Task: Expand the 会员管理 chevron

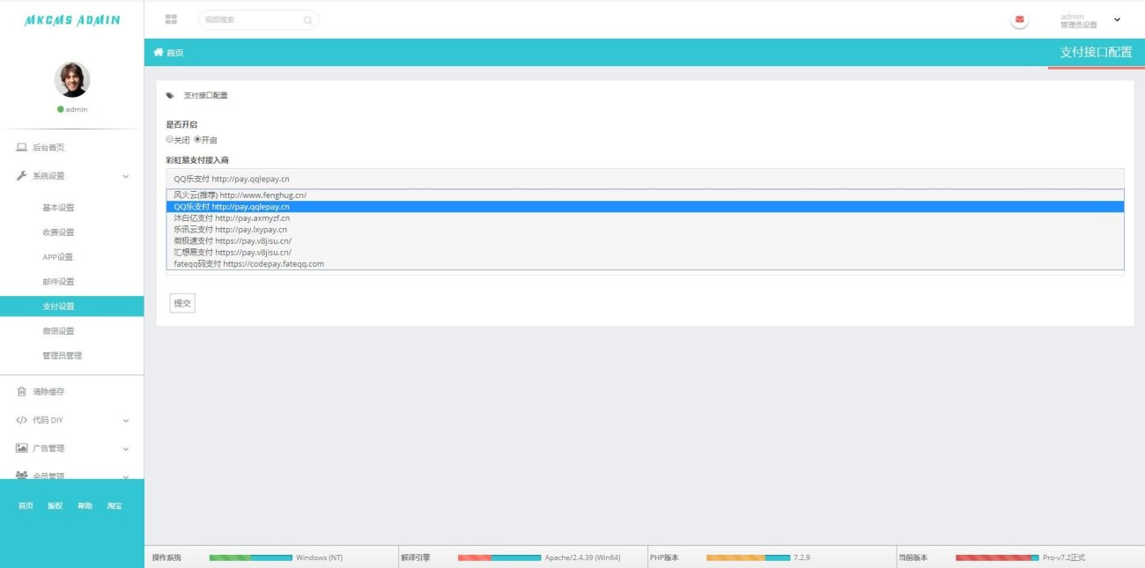Action: (x=126, y=476)
